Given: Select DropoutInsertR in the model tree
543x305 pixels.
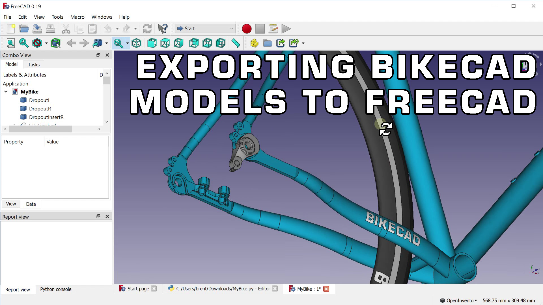Looking at the screenshot, I should pos(46,117).
